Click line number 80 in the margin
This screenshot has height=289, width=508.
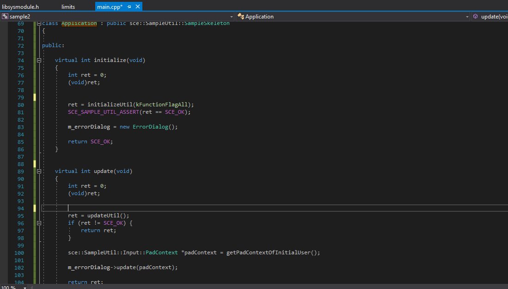(21, 105)
